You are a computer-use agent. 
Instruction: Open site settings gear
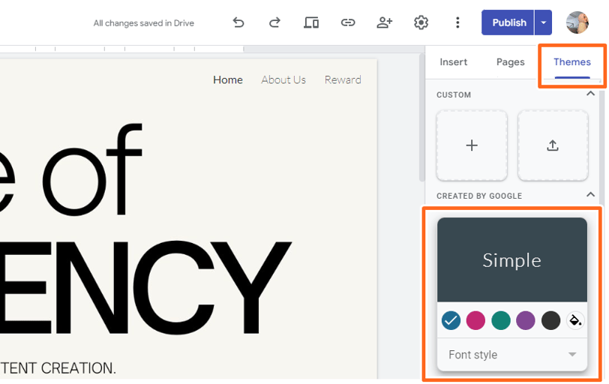[421, 23]
